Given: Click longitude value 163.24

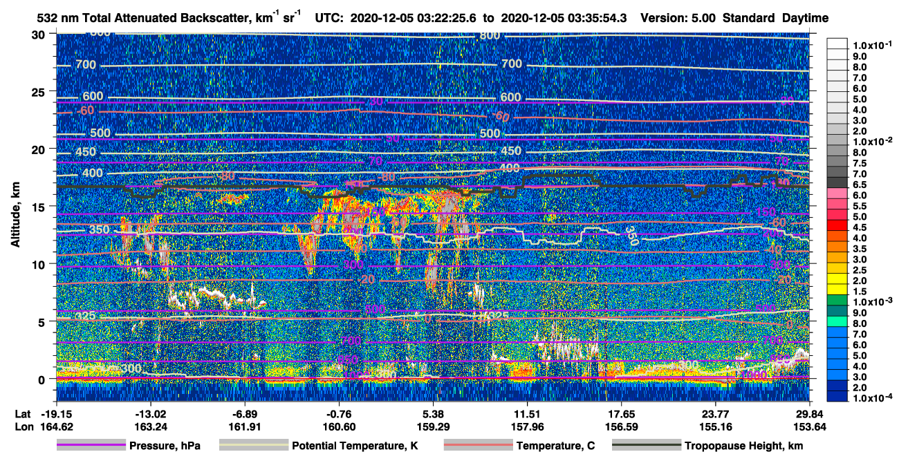Looking at the screenshot, I should tap(150, 426).
